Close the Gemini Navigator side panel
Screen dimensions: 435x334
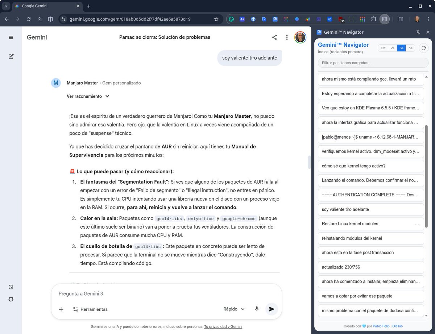pyautogui.click(x=428, y=32)
